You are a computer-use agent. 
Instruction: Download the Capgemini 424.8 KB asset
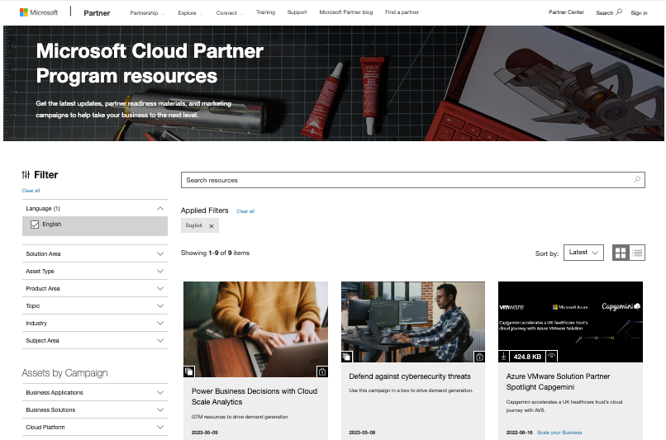[503, 357]
